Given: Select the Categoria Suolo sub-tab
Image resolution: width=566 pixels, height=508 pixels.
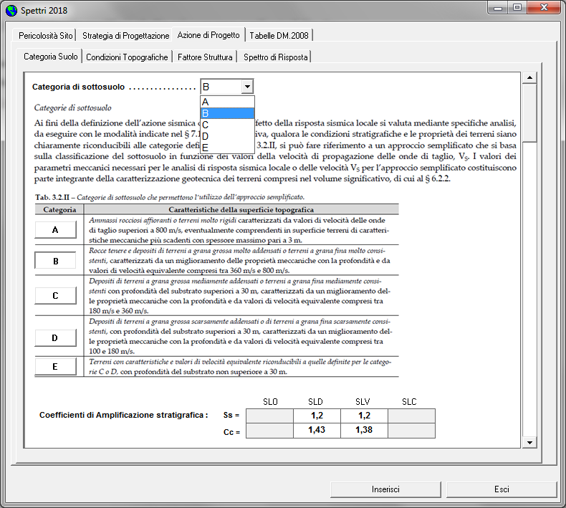Looking at the screenshot, I should coord(51,57).
